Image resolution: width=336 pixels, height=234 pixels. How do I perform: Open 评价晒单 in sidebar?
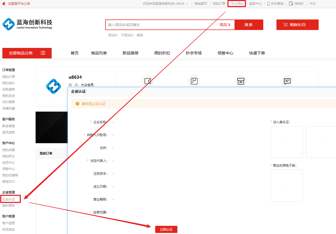point(9,102)
